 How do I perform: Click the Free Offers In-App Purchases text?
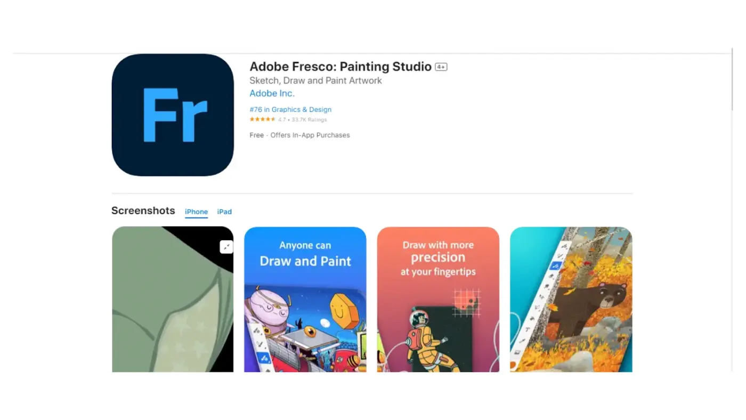(x=299, y=135)
